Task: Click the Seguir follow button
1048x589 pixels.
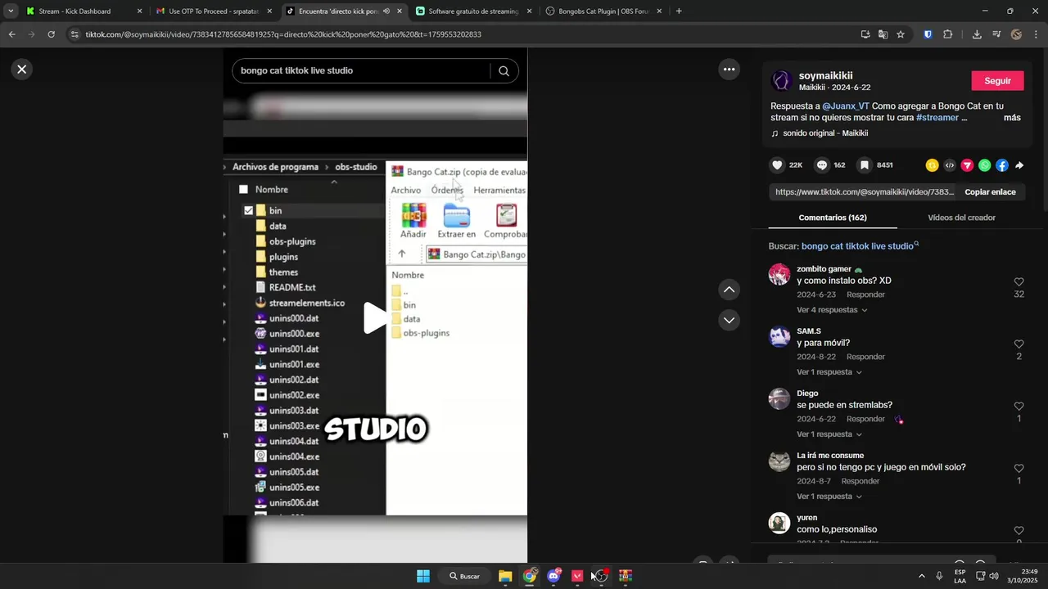Action: [997, 81]
